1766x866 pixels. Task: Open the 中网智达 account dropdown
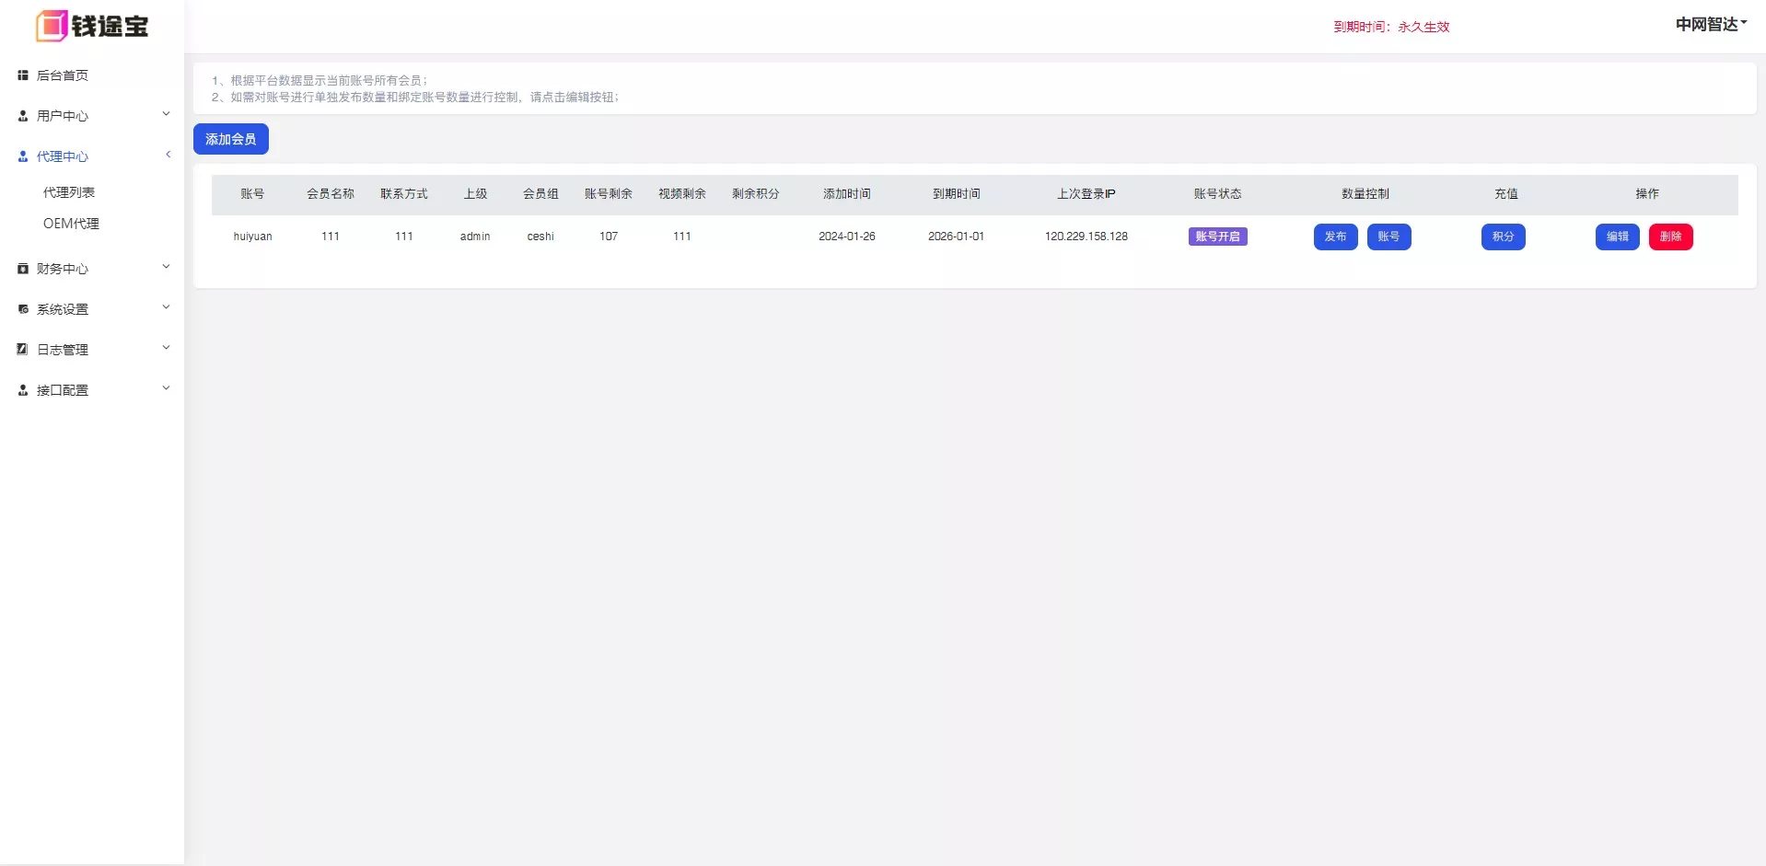[x=1711, y=25]
